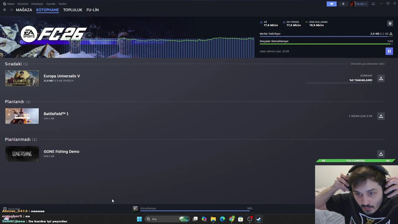This screenshot has height=224, width=398.
Task: Open the notifications bell
Action: (343, 4)
